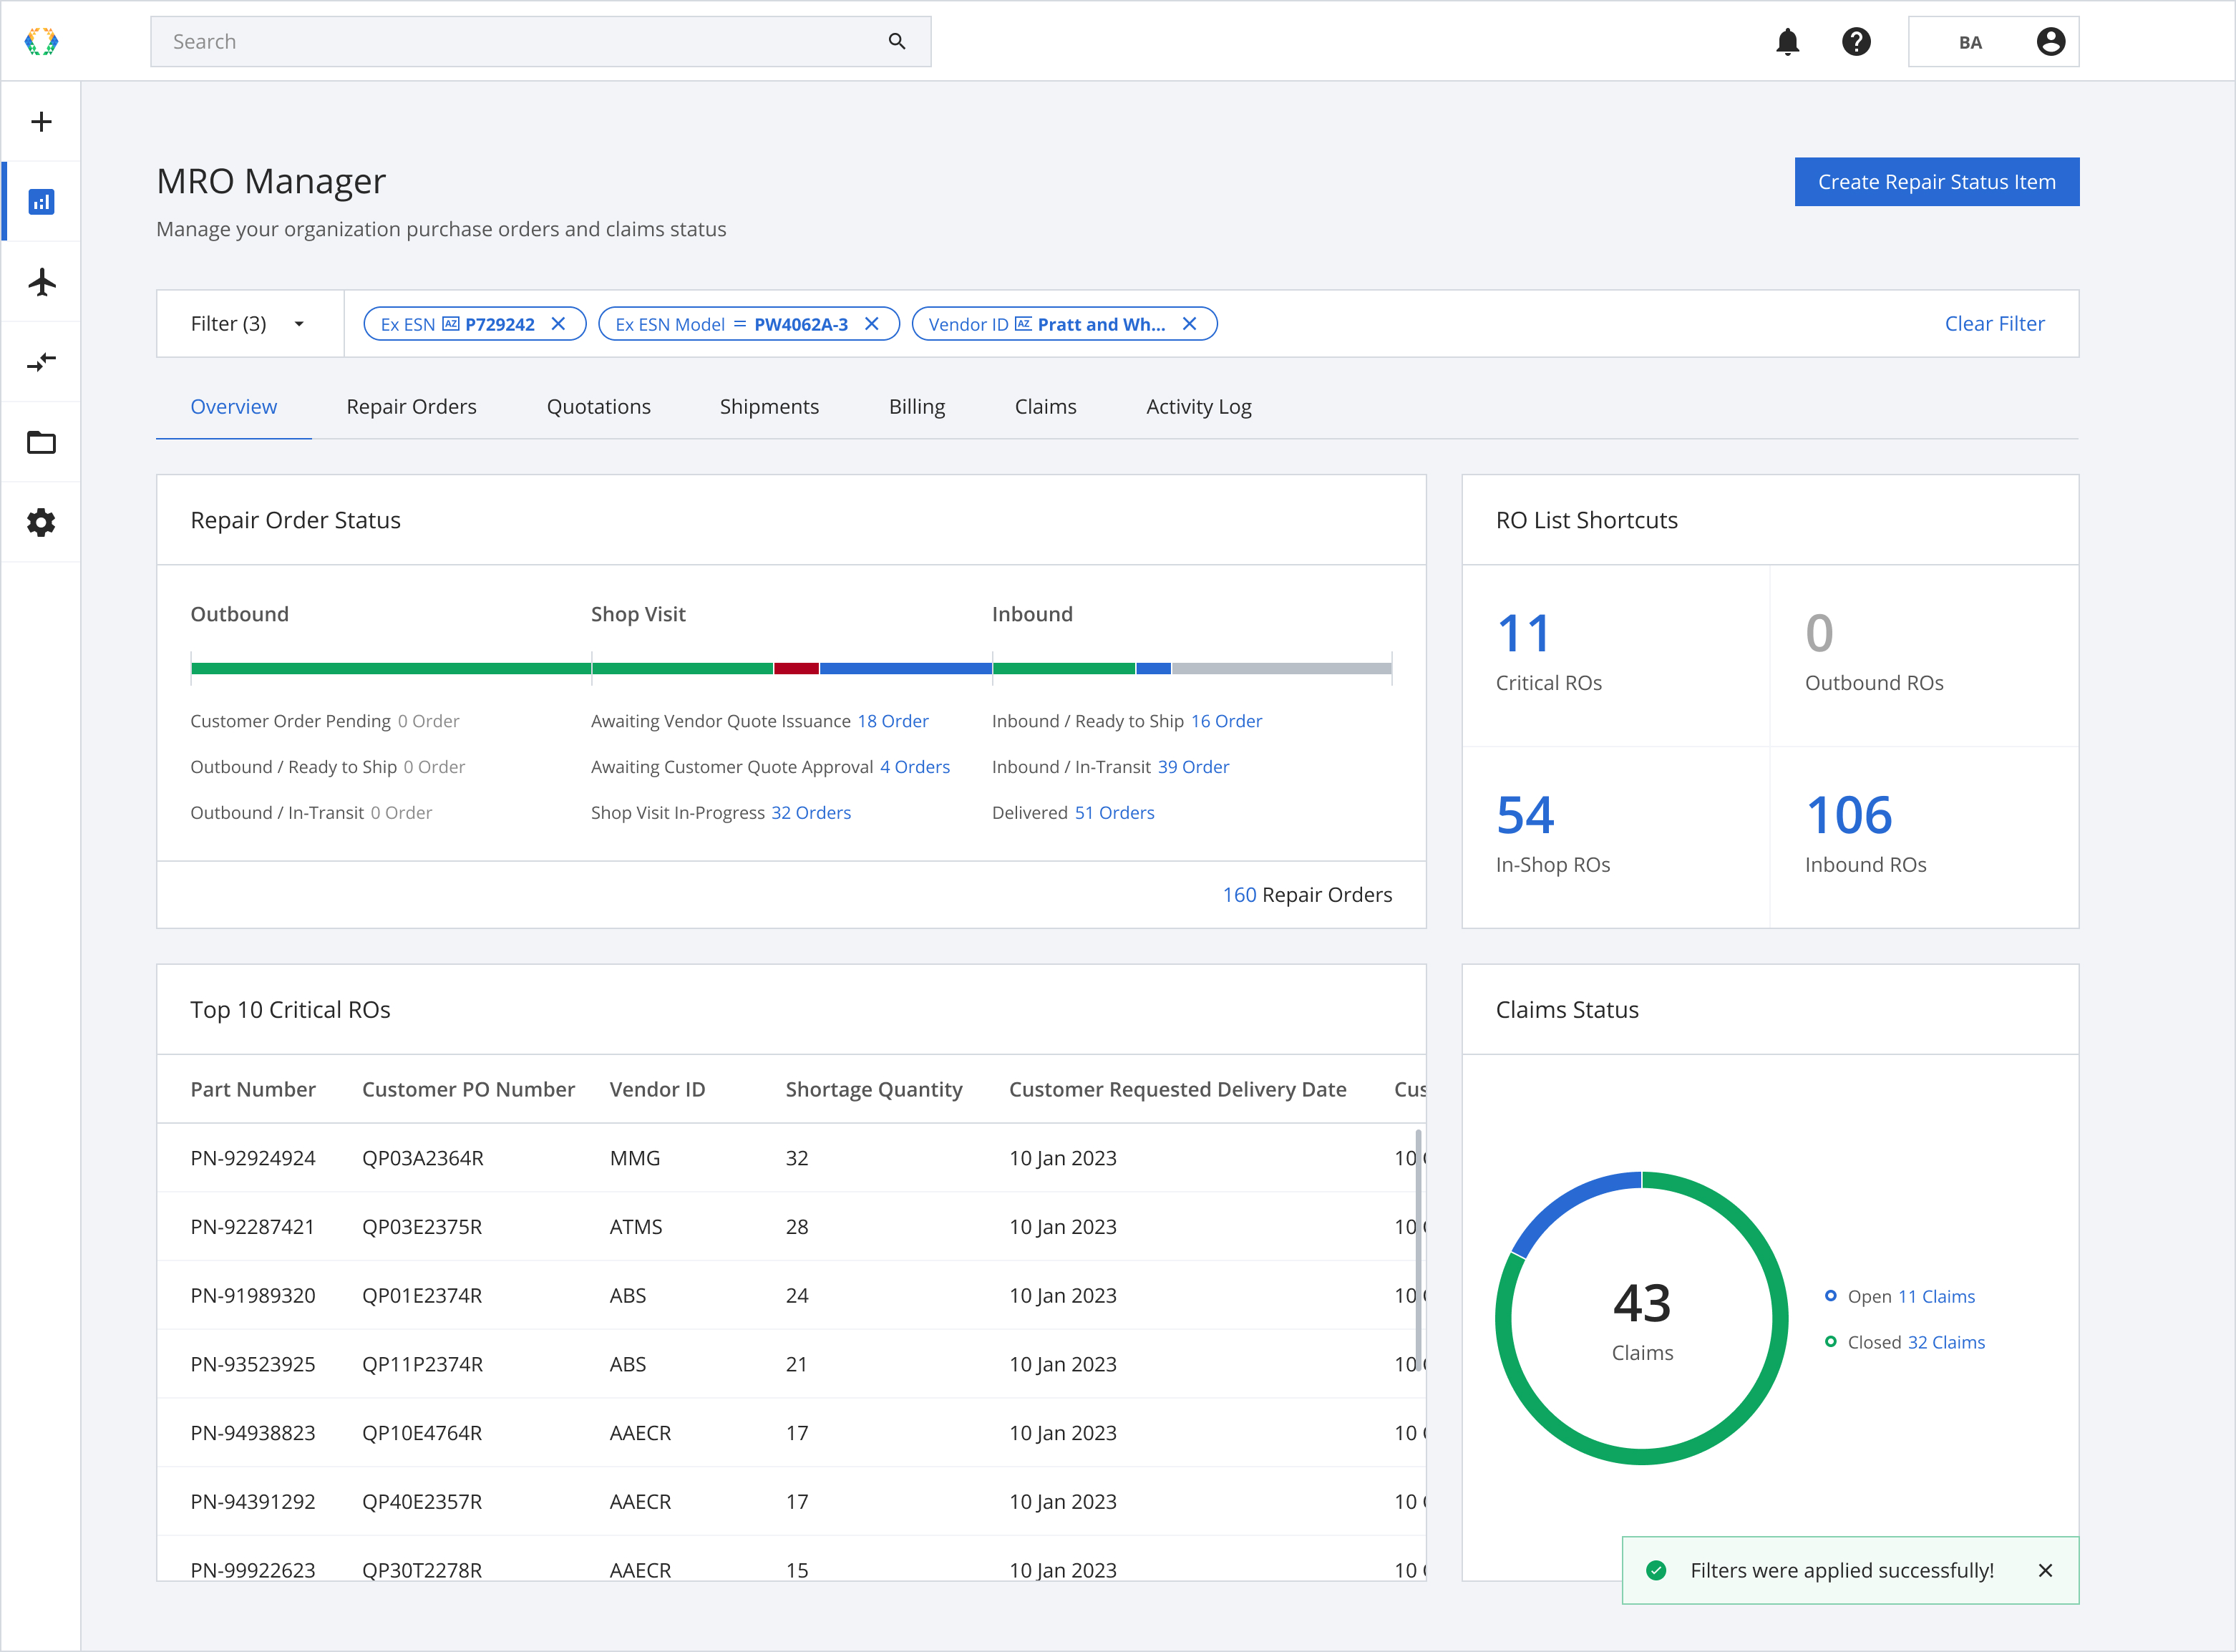2236x1652 pixels.
Task: Switch to the Repair Orders tab
Action: pyautogui.click(x=411, y=407)
